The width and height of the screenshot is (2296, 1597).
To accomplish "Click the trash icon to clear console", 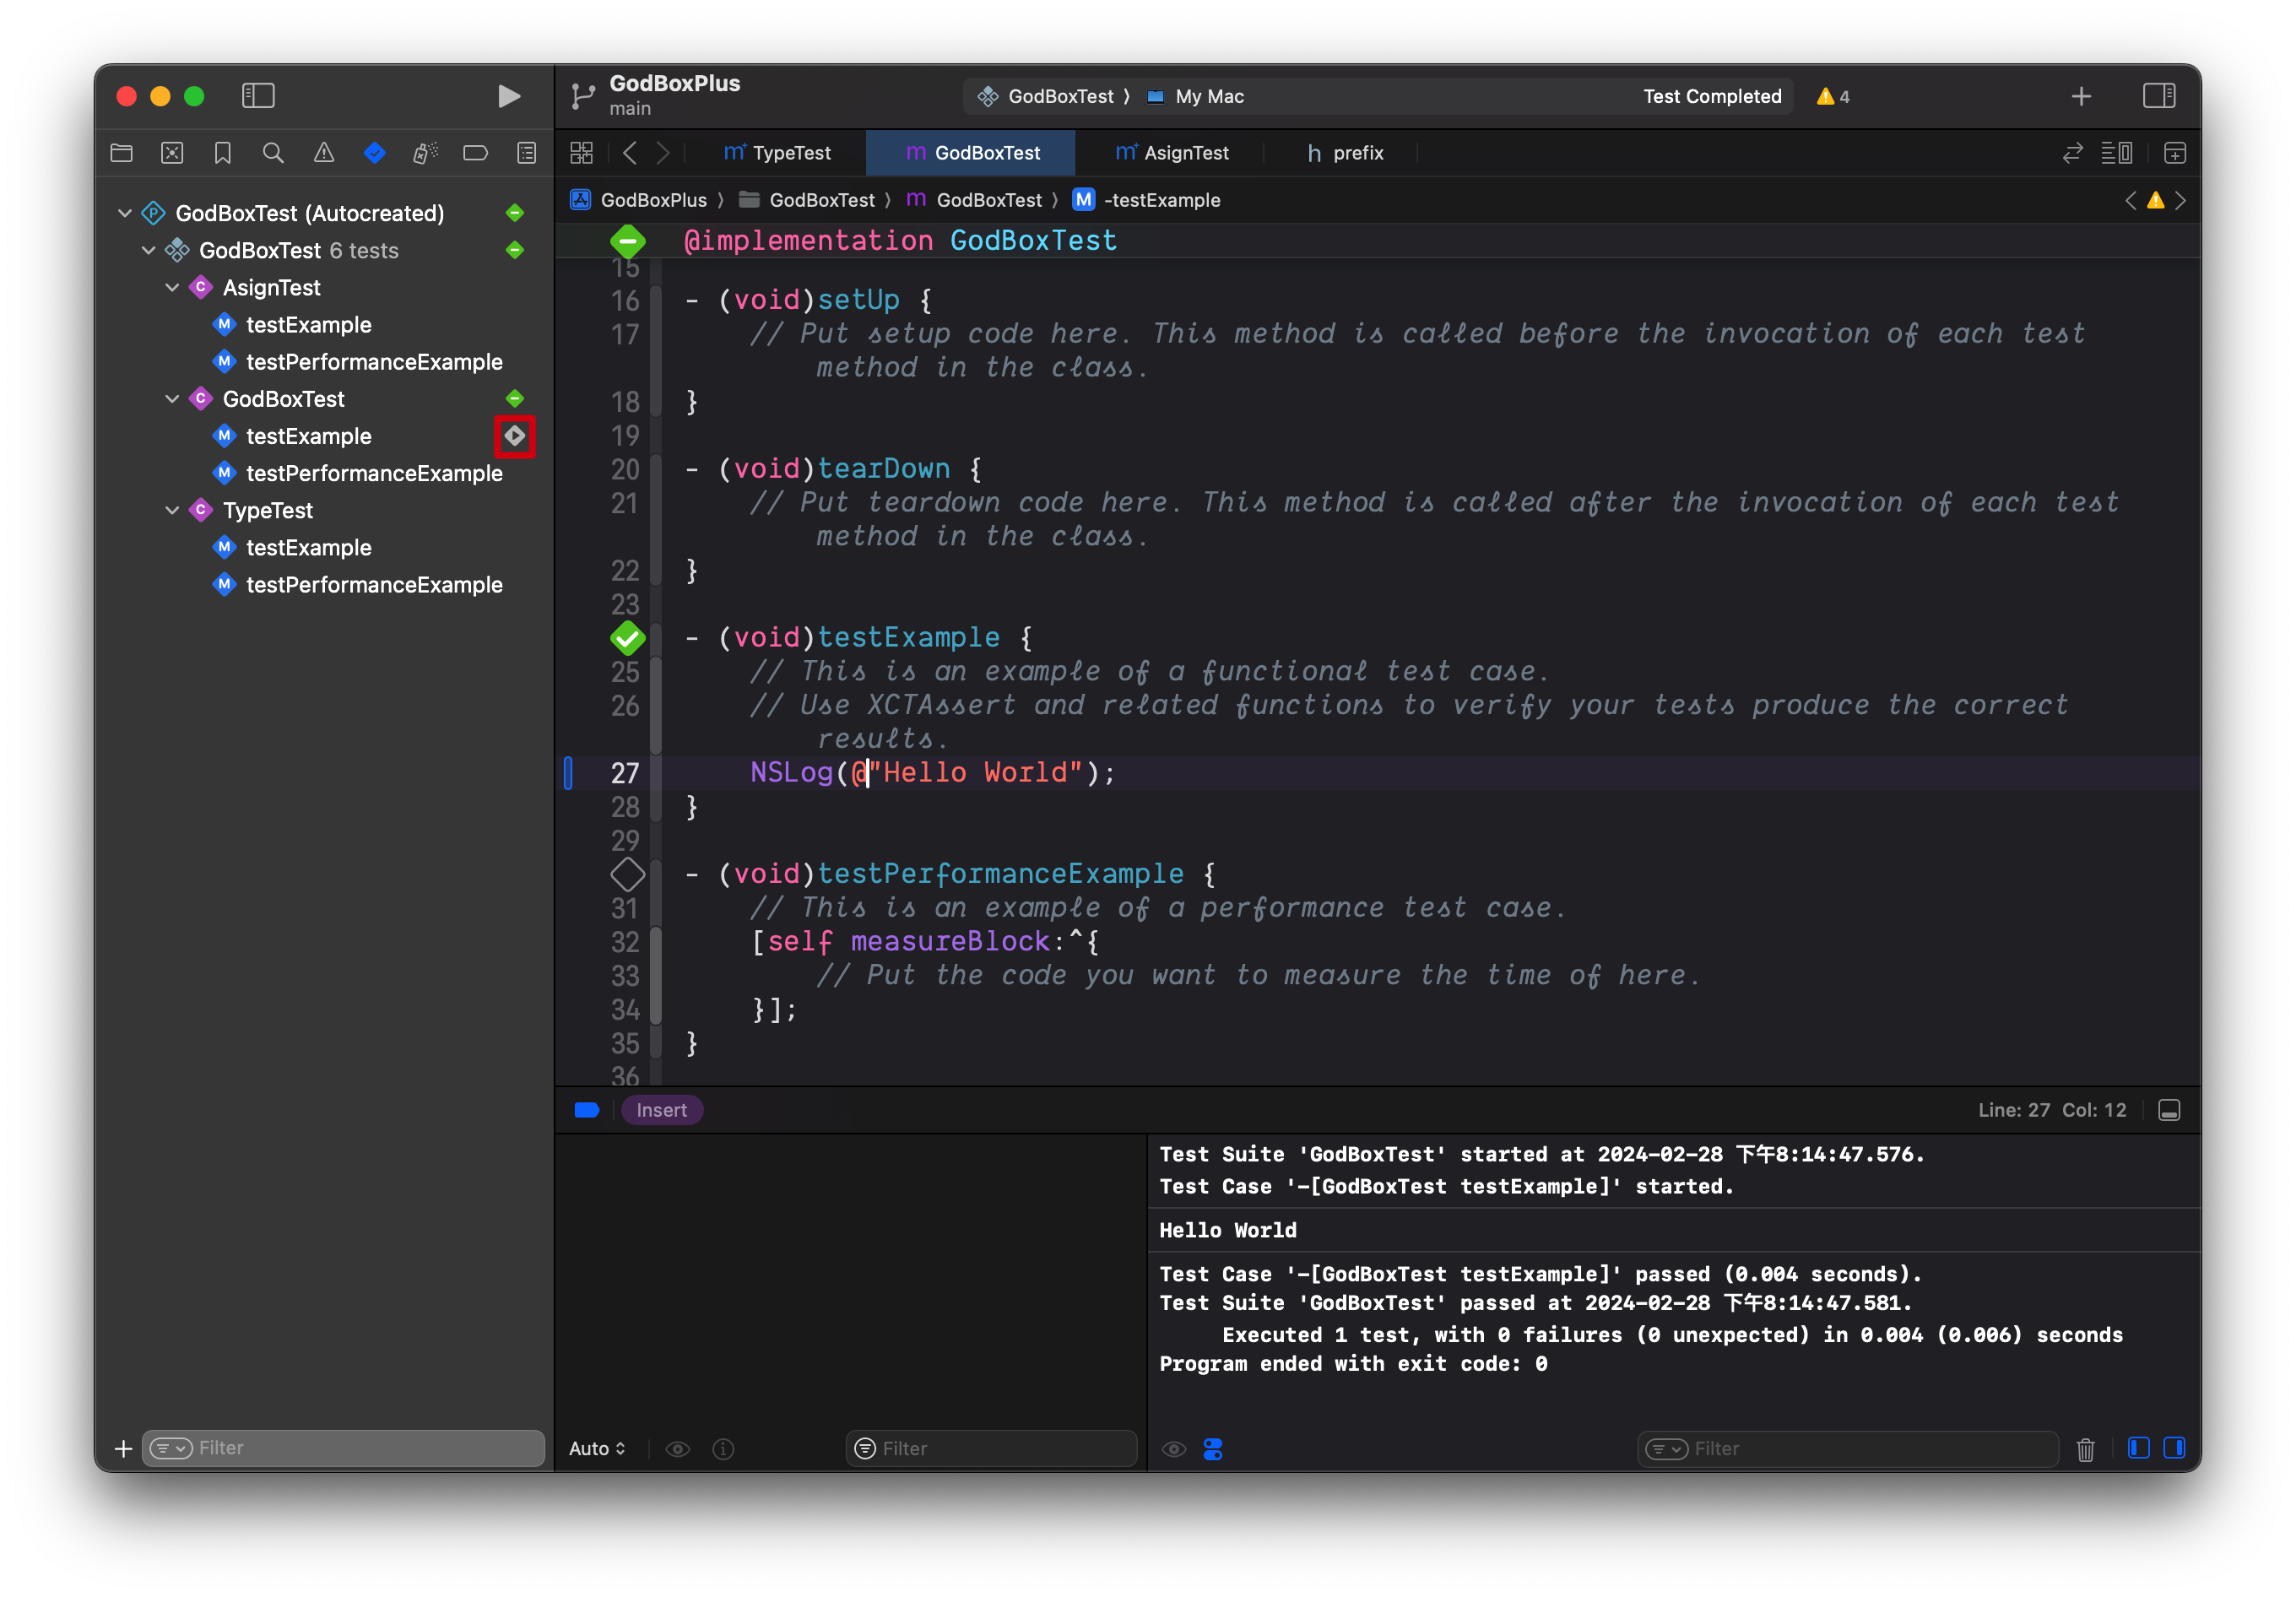I will (x=2085, y=1449).
